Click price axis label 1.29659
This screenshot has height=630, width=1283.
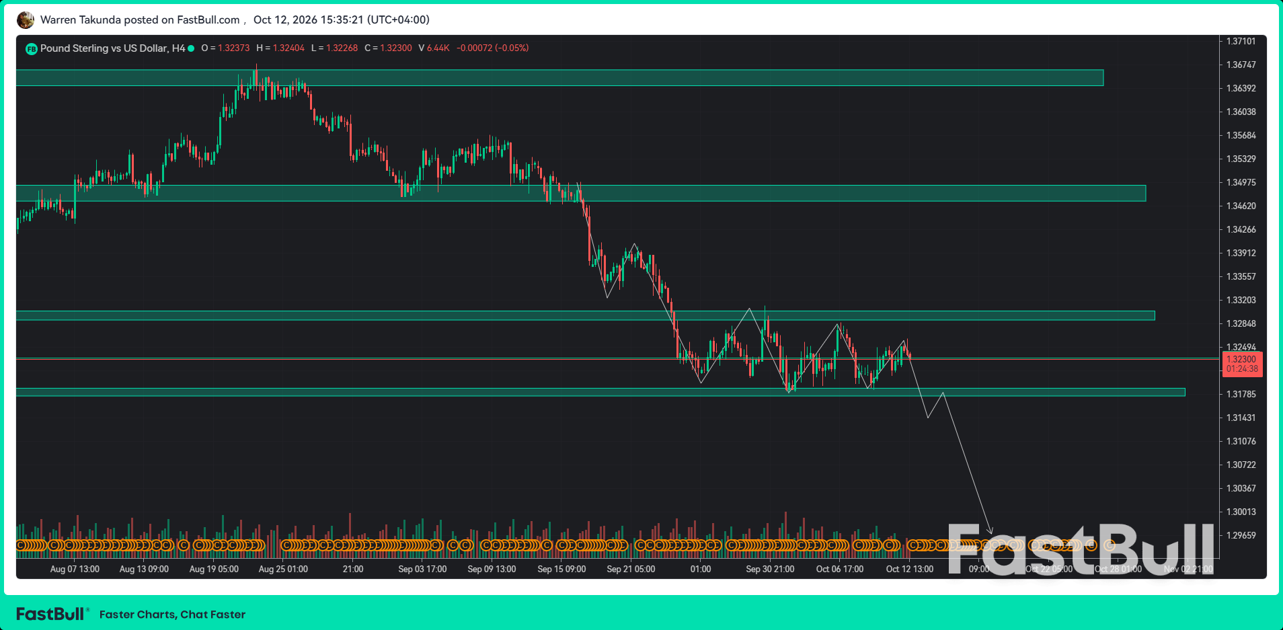point(1241,536)
